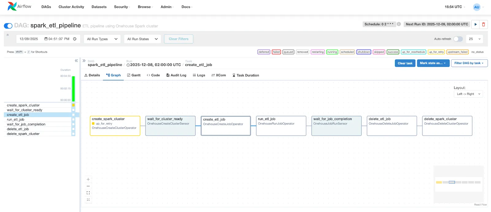Open the All Run States dropdown
Image resolution: width=491 pixels, height=212 pixels.
(142, 39)
